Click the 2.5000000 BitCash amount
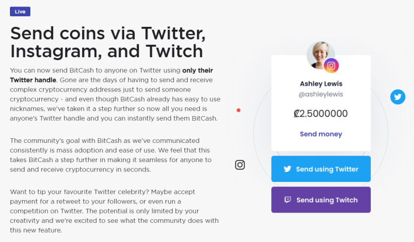Viewport: 414px width, 242px height. (x=324, y=113)
